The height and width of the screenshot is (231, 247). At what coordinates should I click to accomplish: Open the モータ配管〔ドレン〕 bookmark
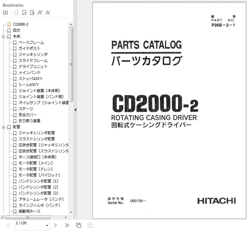36,169
